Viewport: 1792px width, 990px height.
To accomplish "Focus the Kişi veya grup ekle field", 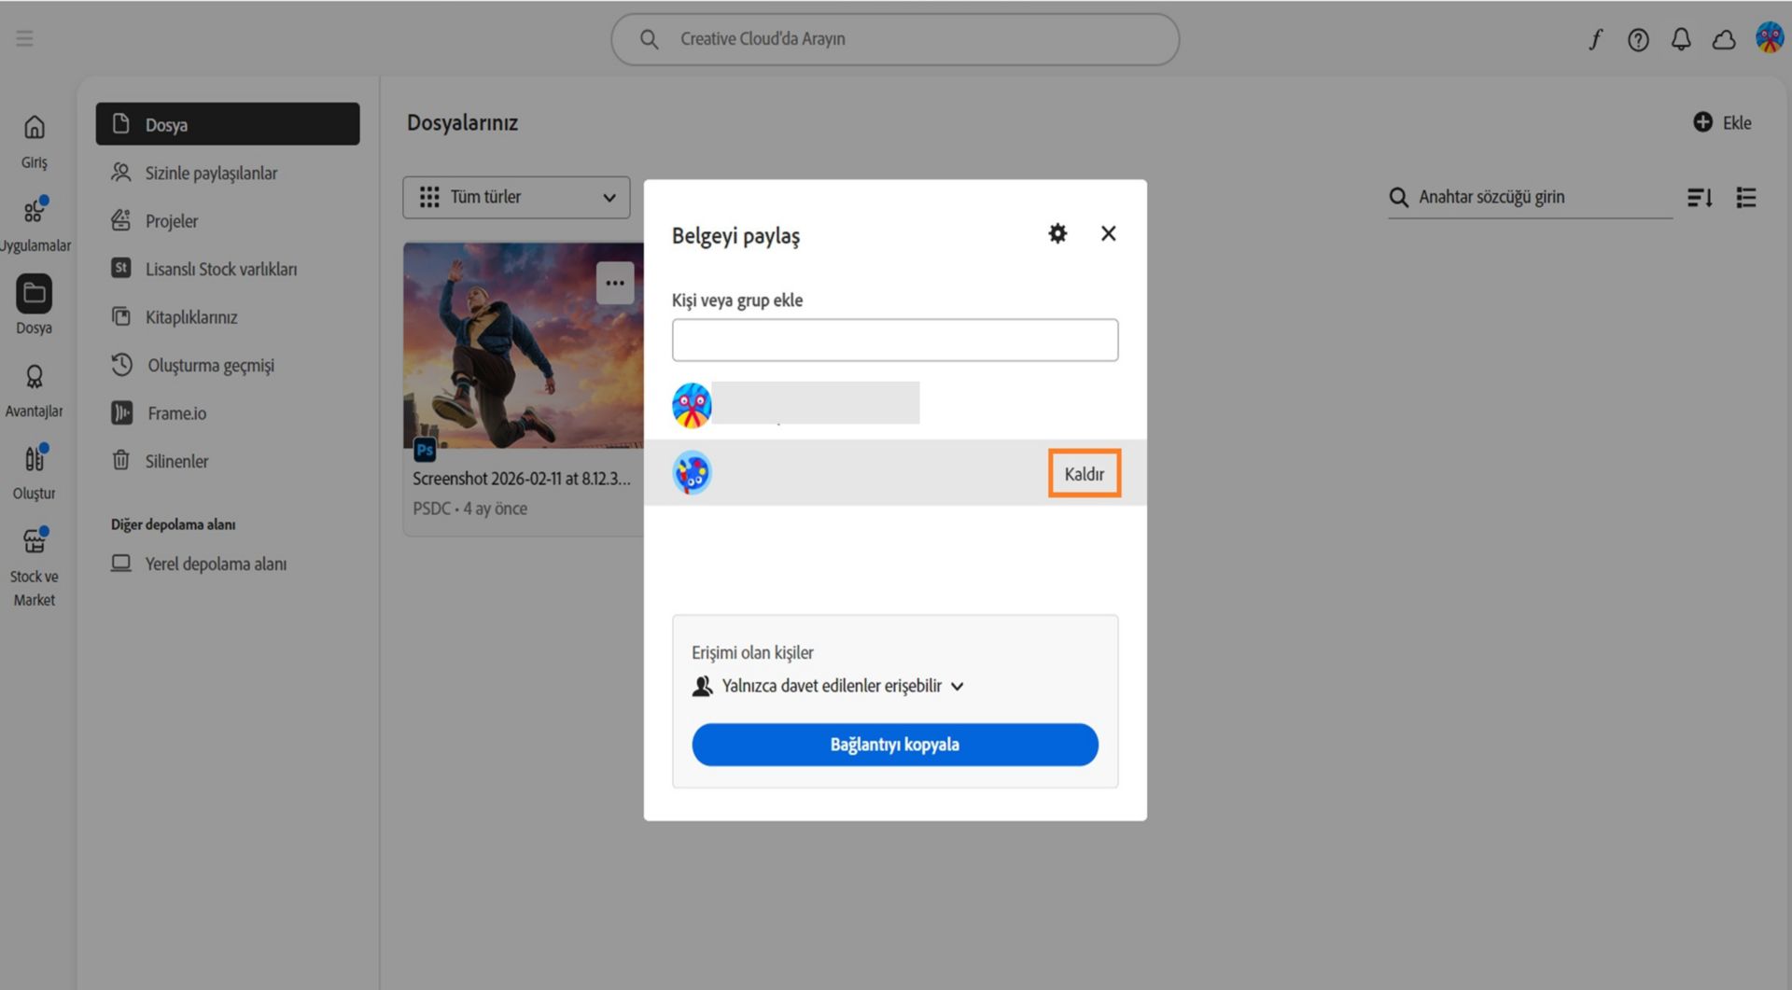I will point(895,340).
